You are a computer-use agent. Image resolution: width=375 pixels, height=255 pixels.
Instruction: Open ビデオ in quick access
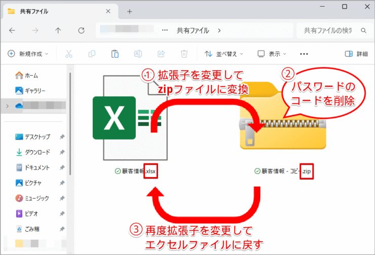point(26,214)
